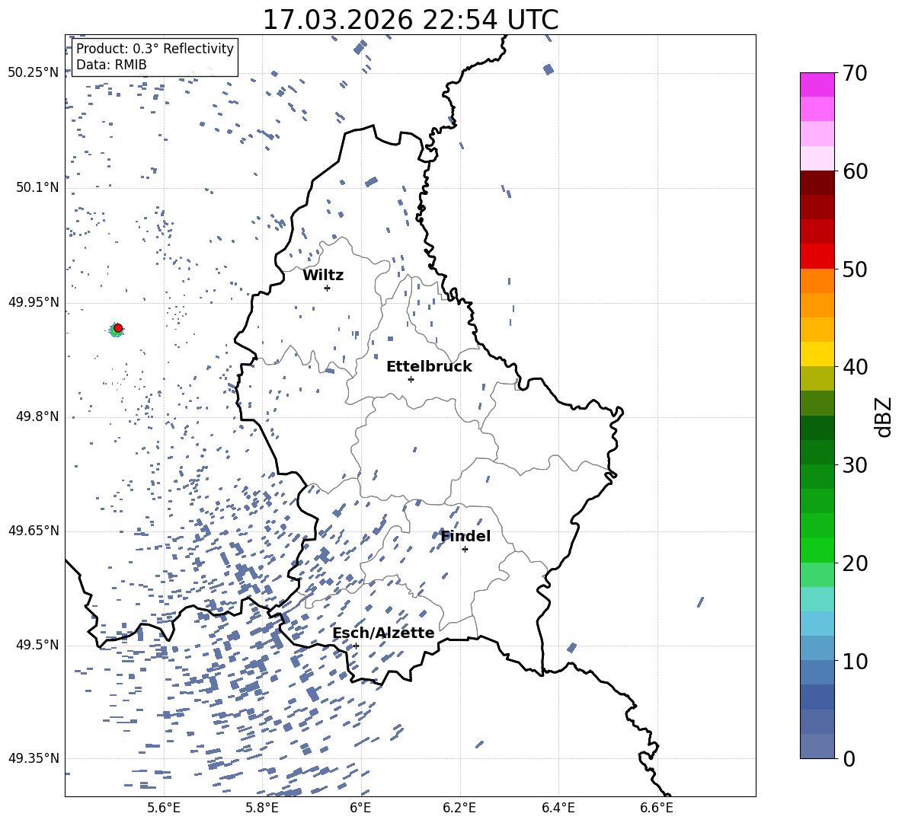Click the colorbar tick label 30
902x823 pixels.
pyautogui.click(x=855, y=465)
